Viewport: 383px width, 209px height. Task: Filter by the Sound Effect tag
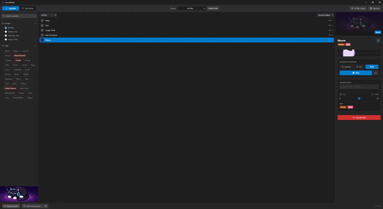[18, 98]
